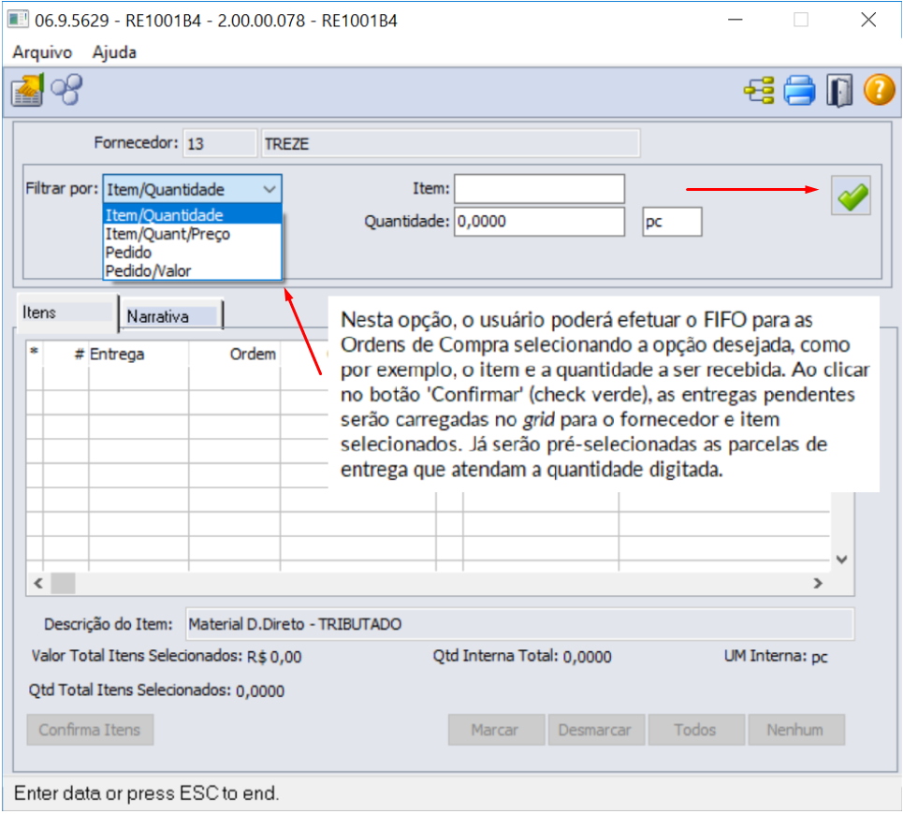Click the status bar message text
Image resolution: width=903 pixels, height=814 pixels.
click(146, 793)
